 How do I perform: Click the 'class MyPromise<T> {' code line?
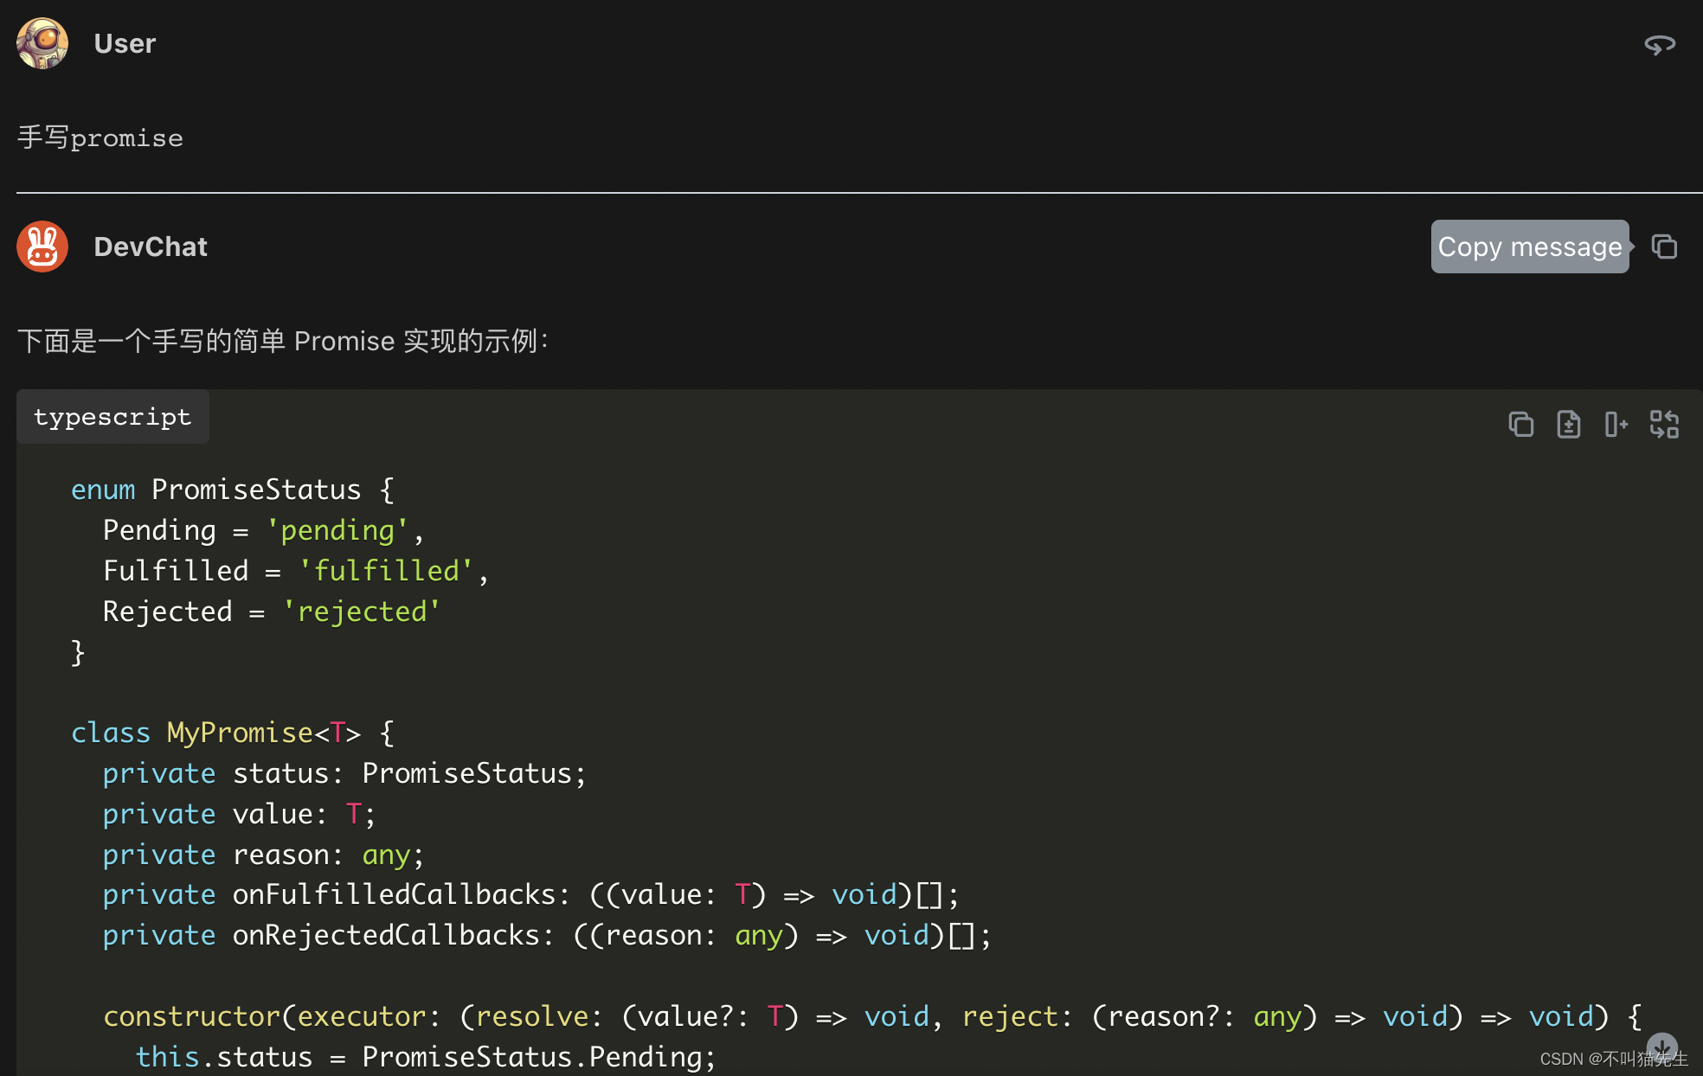[x=233, y=733]
